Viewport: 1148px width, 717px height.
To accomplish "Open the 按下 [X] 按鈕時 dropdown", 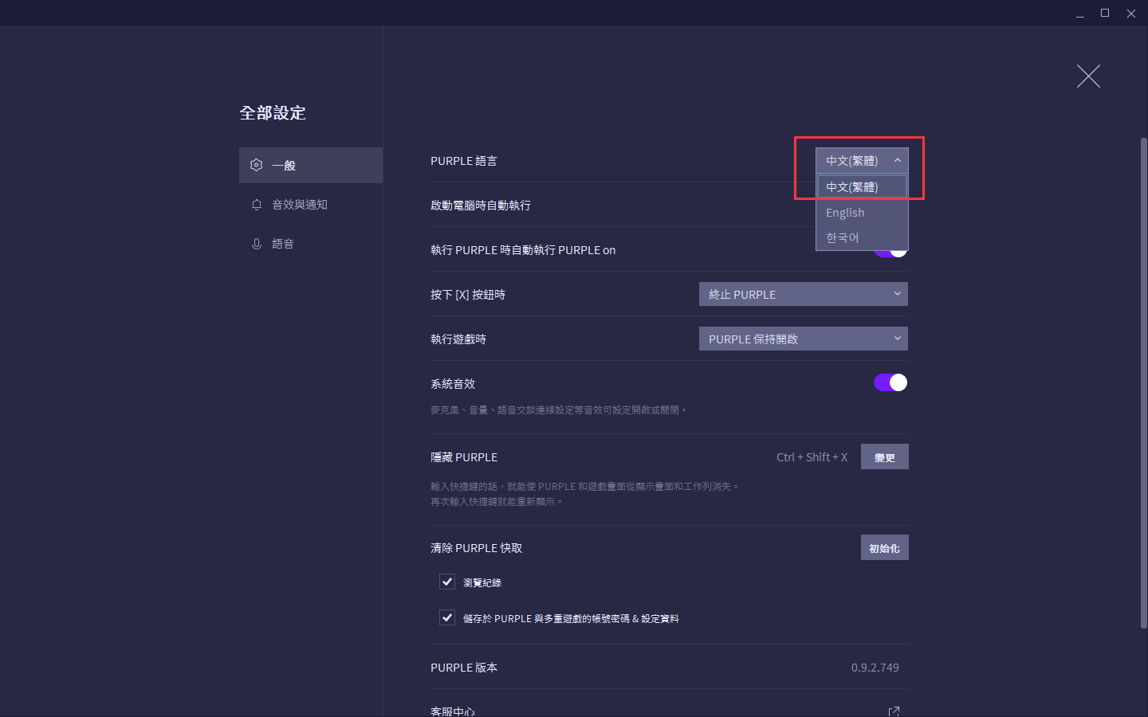I will coord(804,294).
